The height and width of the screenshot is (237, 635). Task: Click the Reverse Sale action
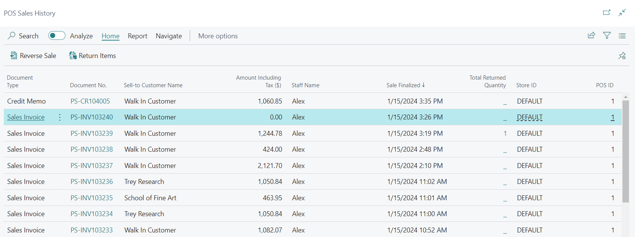[x=33, y=56]
